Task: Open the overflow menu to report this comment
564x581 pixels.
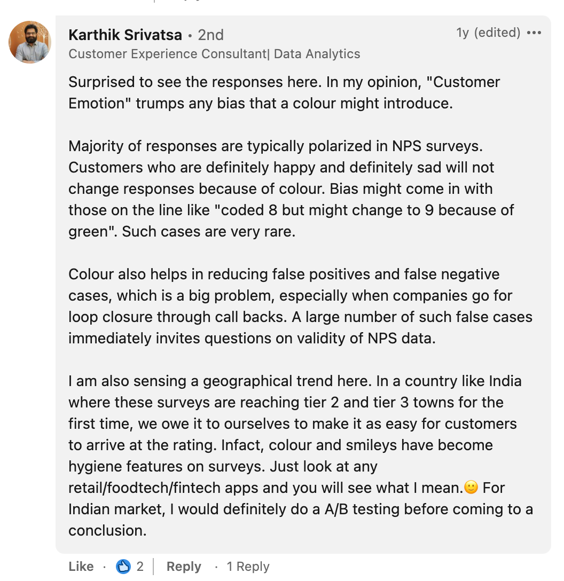Action: [534, 33]
